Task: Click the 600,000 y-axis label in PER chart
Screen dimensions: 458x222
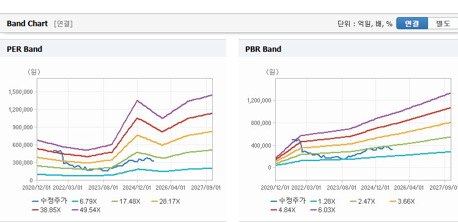Action: (23, 145)
